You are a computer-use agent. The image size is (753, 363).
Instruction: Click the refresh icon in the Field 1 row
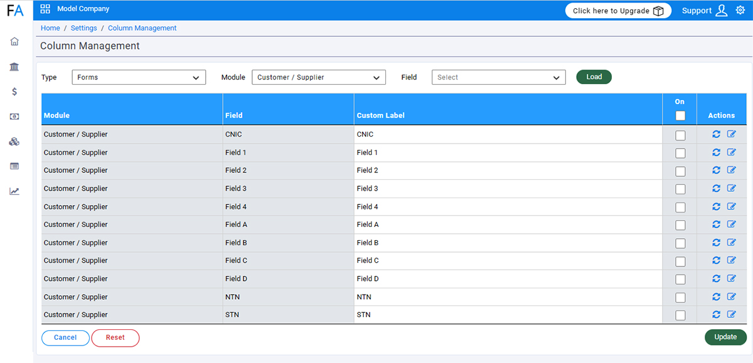coord(716,152)
